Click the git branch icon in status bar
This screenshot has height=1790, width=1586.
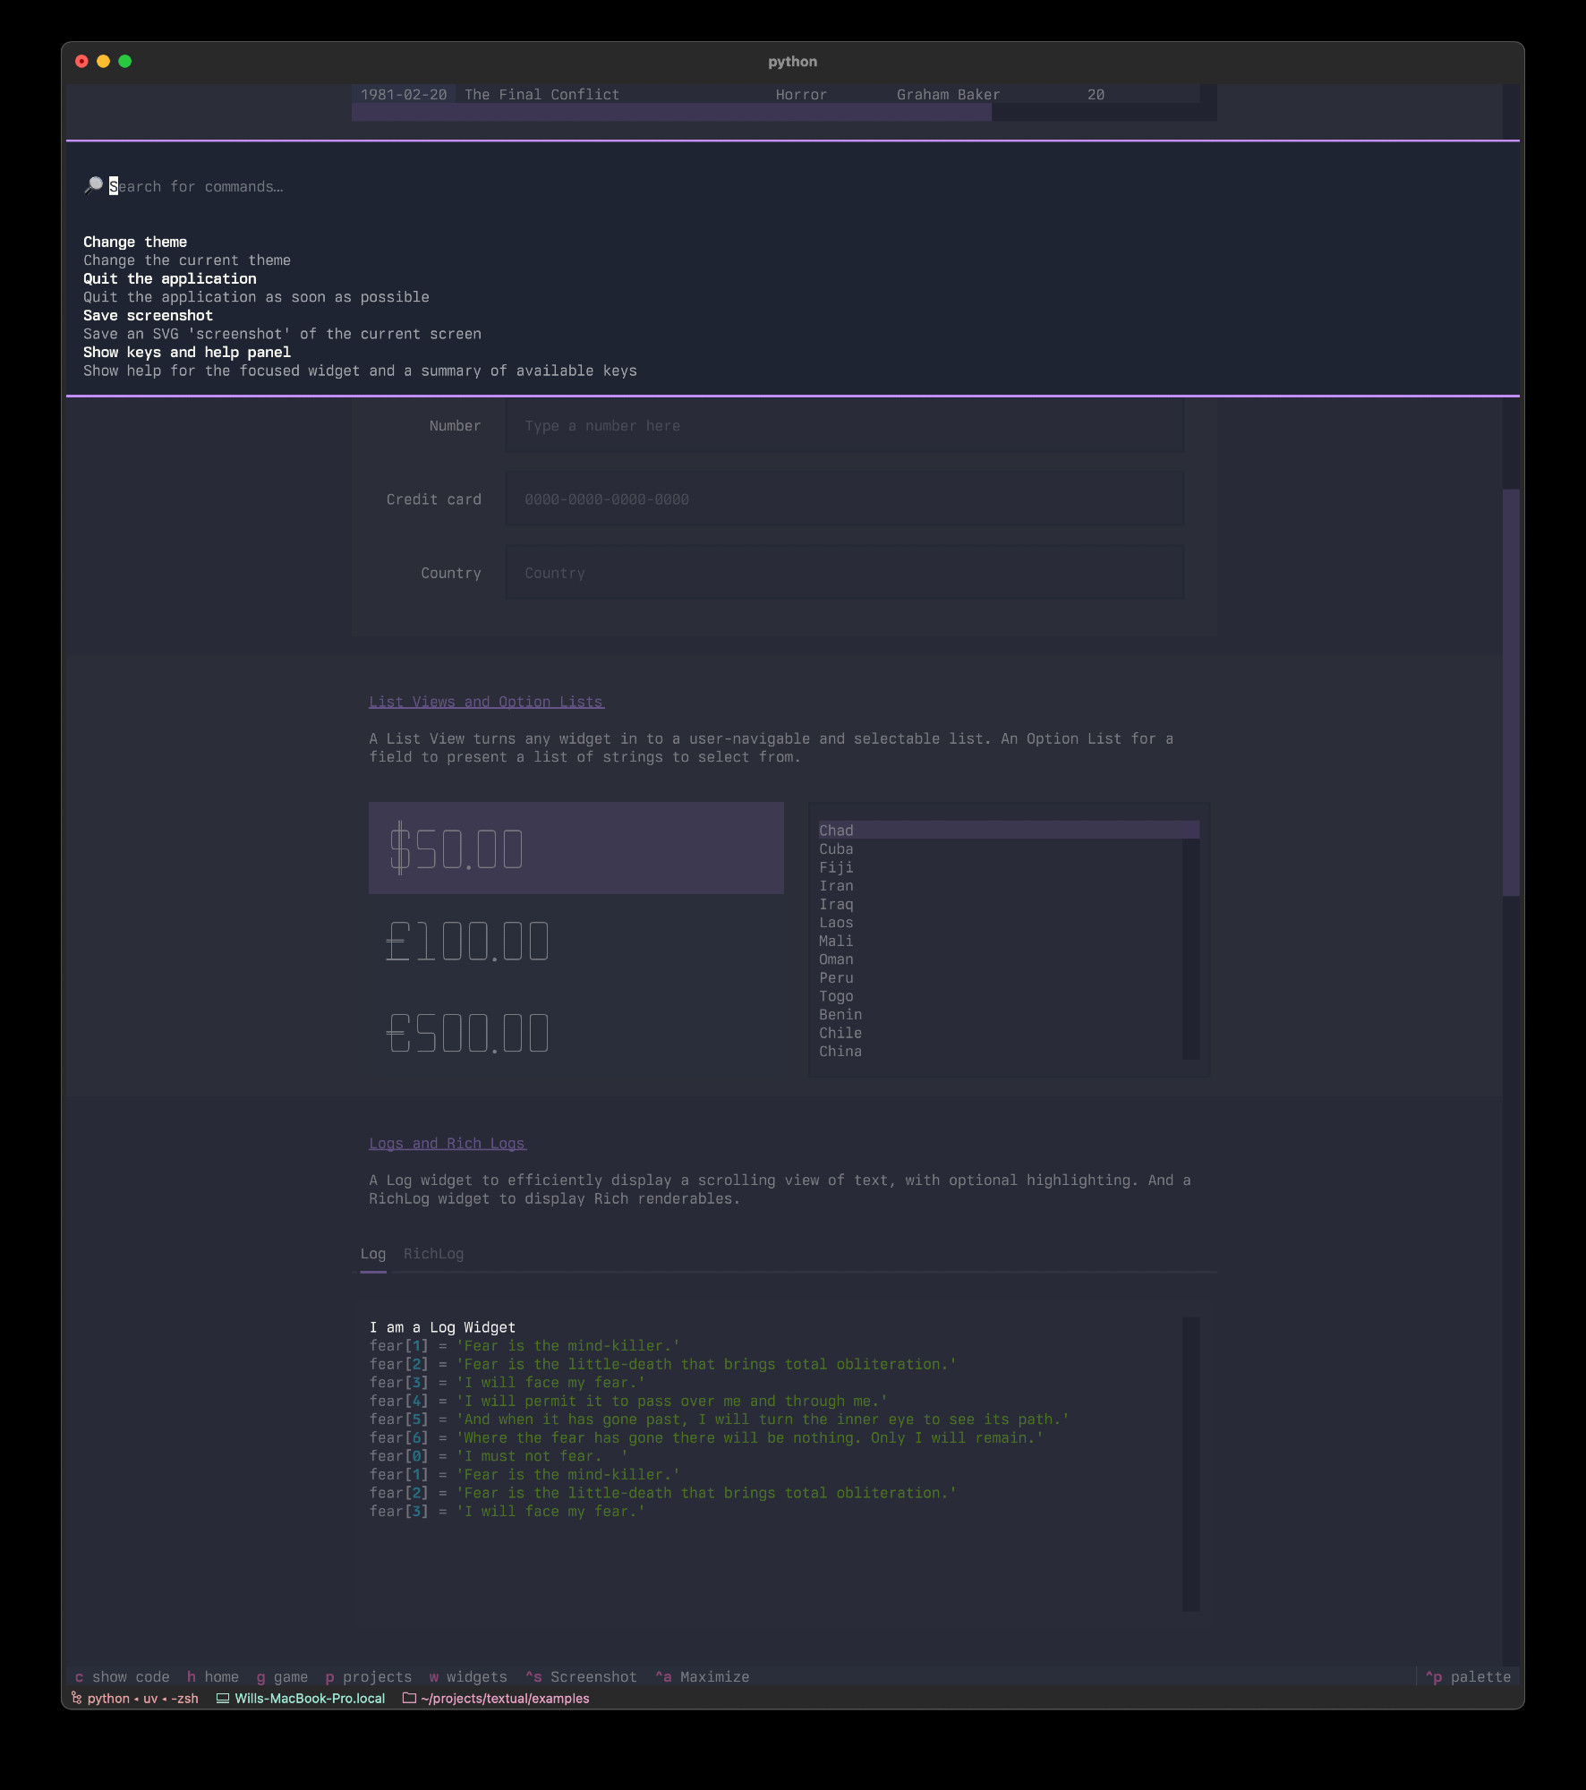coord(77,1698)
